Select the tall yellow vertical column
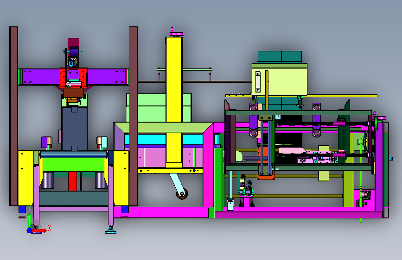Image resolution: width=402 pixels, height=260 pixels. [174, 102]
